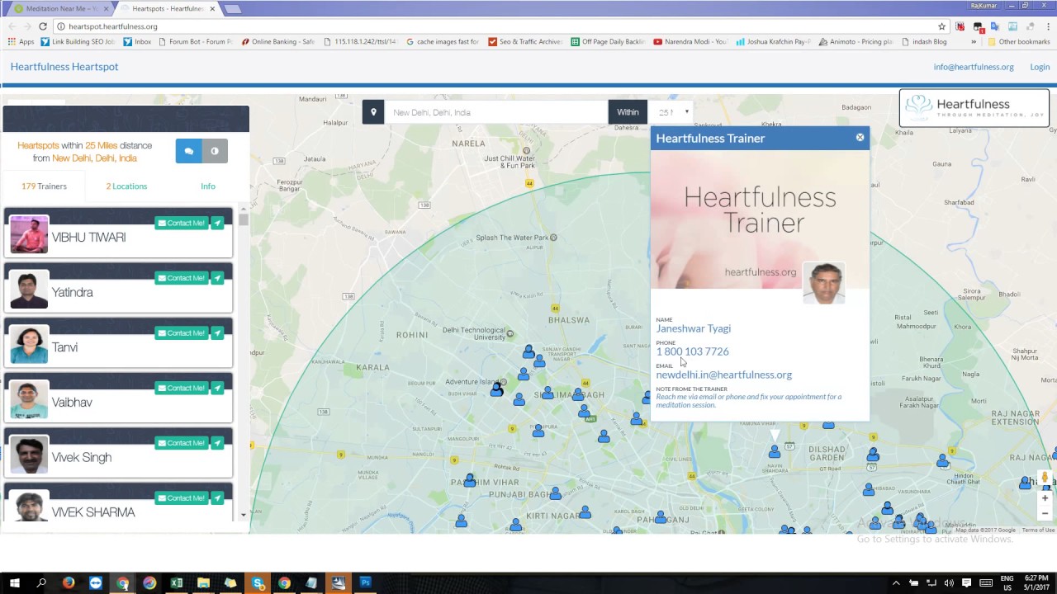Open VIBHU TIWARI profile photo

pos(29,234)
